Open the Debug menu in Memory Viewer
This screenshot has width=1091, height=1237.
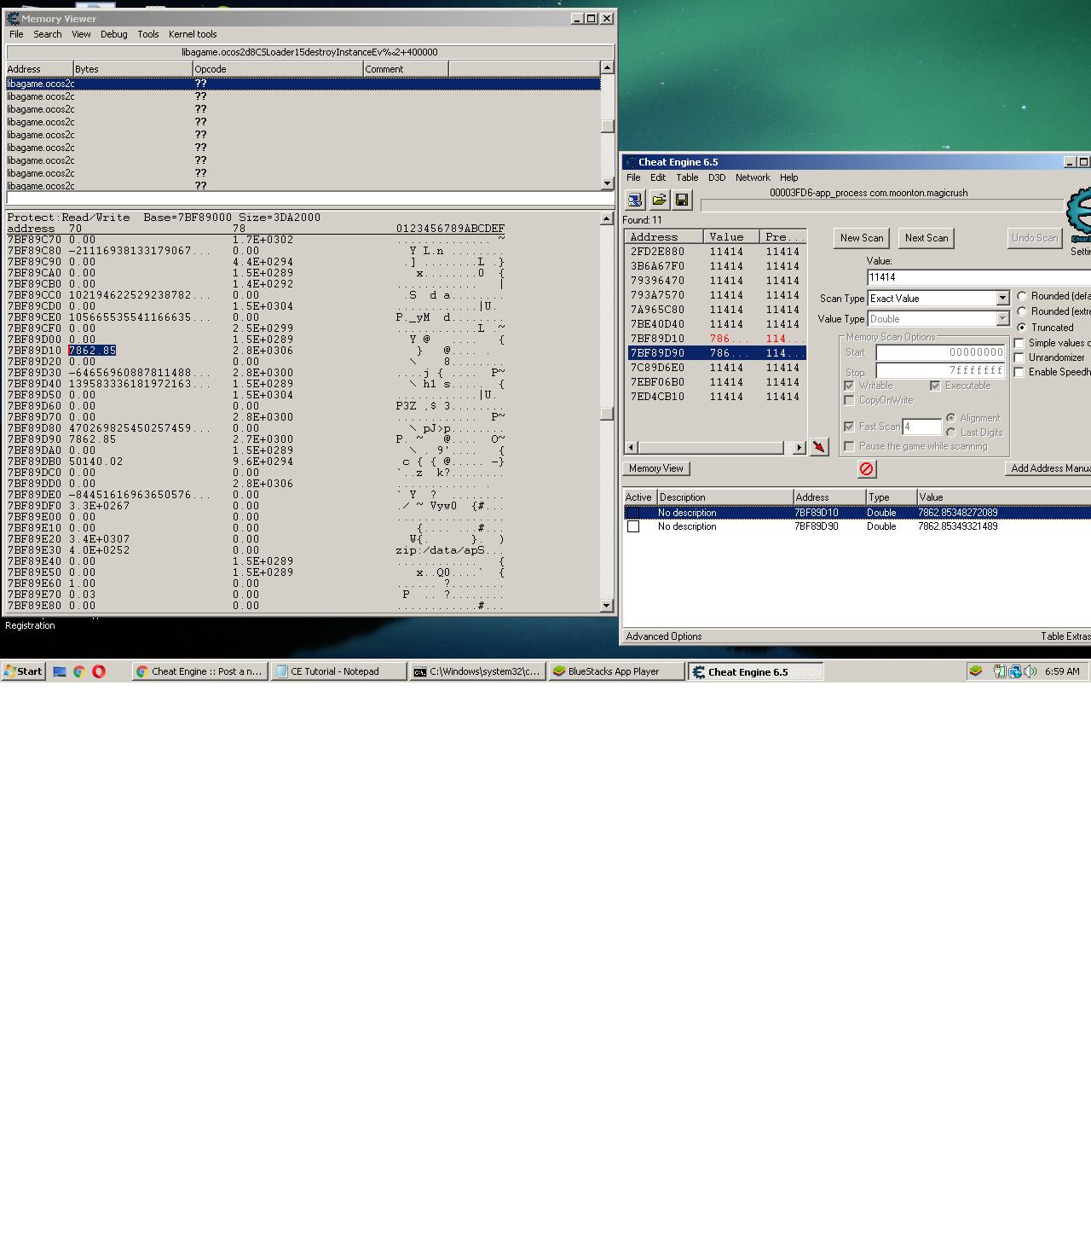point(113,34)
